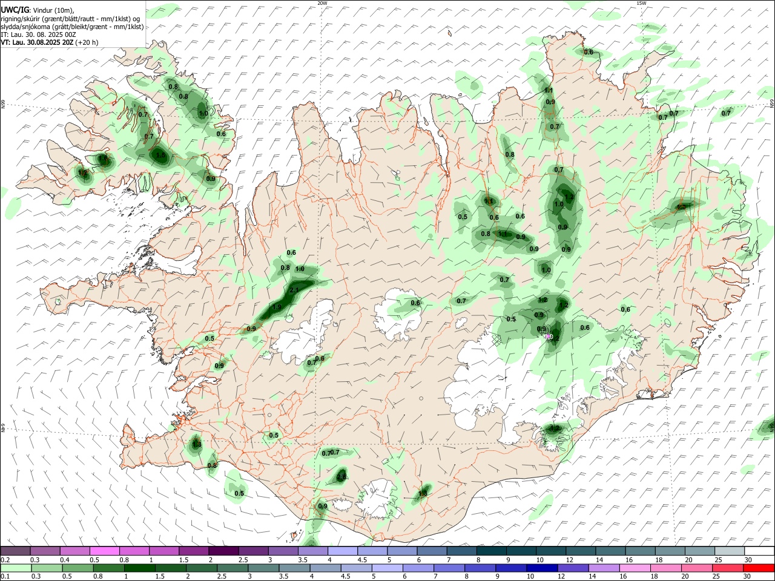Pick the light grey 25 snow-scale swatch

point(729,551)
